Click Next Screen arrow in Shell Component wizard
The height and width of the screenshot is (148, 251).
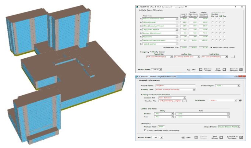pos(225,69)
